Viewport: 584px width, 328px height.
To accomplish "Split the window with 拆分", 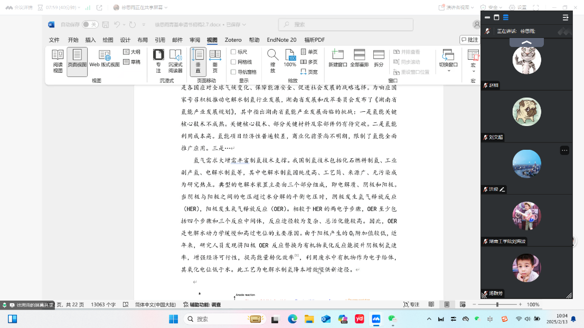I will (x=379, y=59).
